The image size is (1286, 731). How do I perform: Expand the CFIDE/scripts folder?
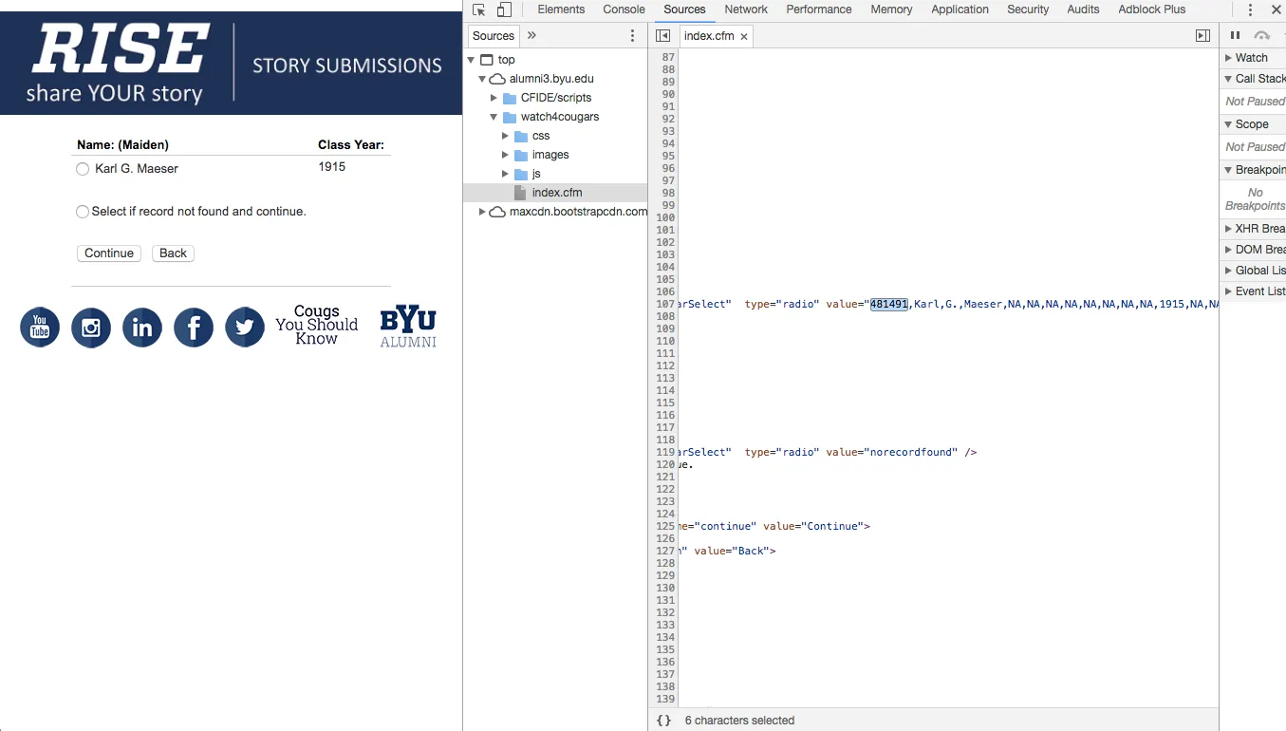tap(494, 98)
